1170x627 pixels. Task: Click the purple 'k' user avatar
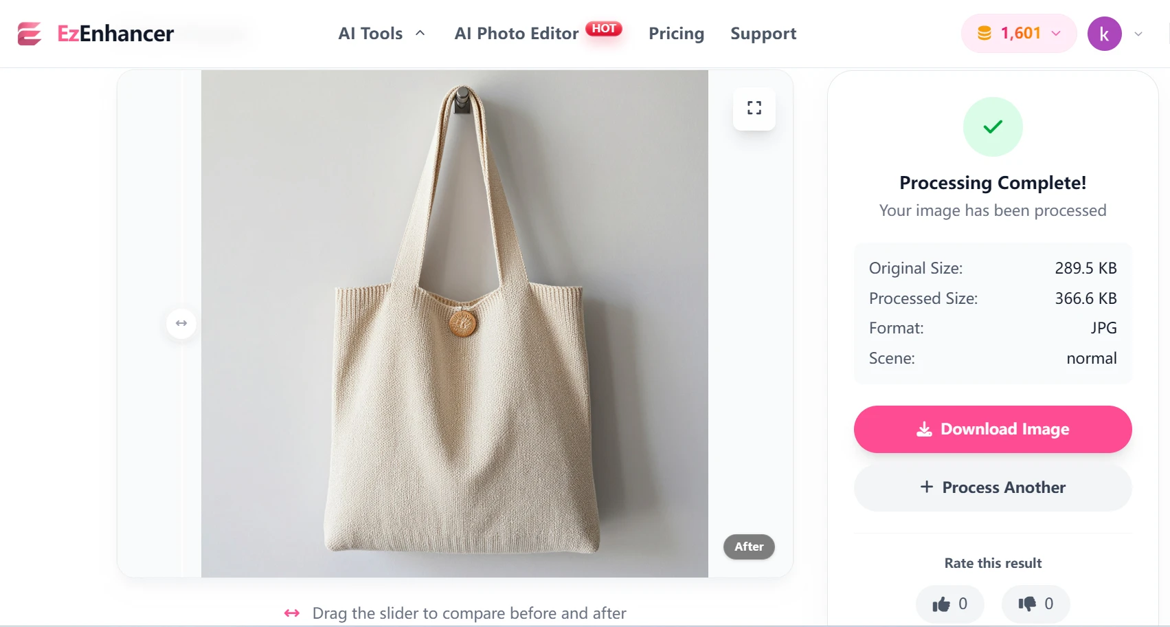(x=1104, y=34)
